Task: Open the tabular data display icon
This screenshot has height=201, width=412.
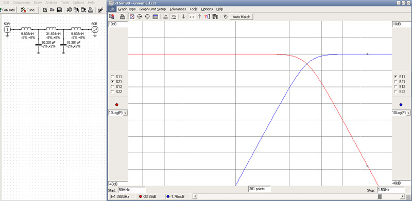Action: tap(156, 16)
